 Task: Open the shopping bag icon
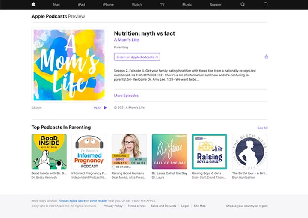click(265, 4)
